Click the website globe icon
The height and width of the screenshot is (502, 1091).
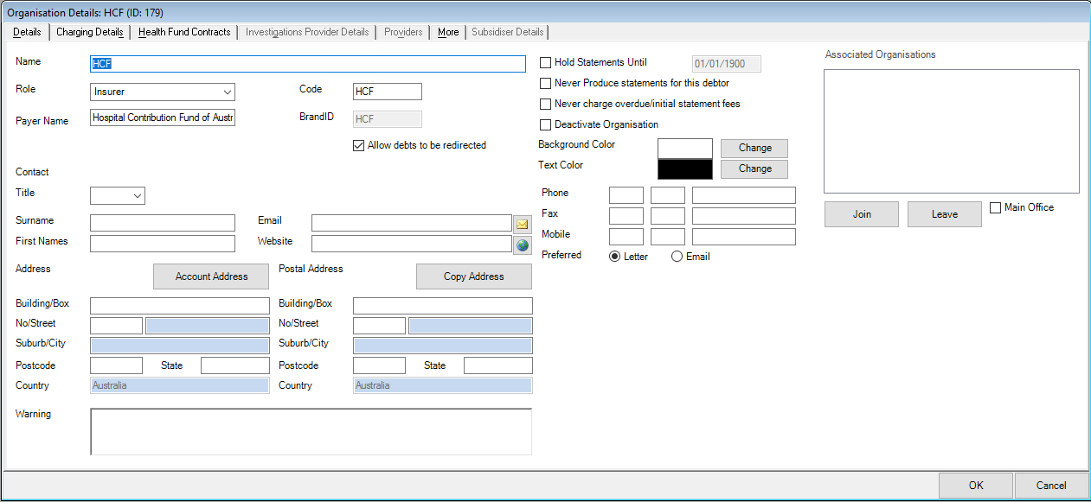click(522, 245)
